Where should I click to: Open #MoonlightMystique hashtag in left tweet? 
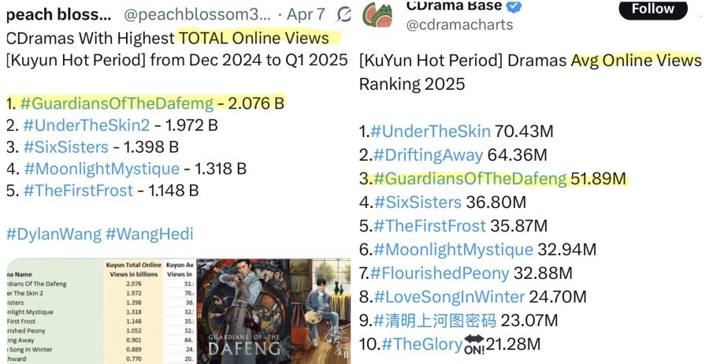[102, 169]
